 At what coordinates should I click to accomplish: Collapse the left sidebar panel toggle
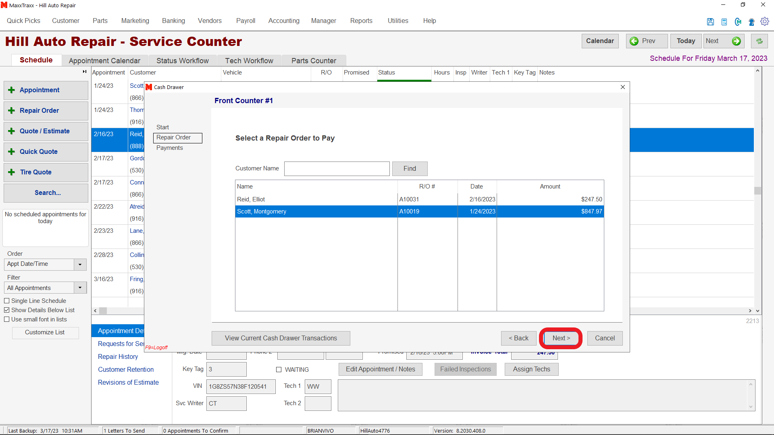pyautogui.click(x=85, y=72)
